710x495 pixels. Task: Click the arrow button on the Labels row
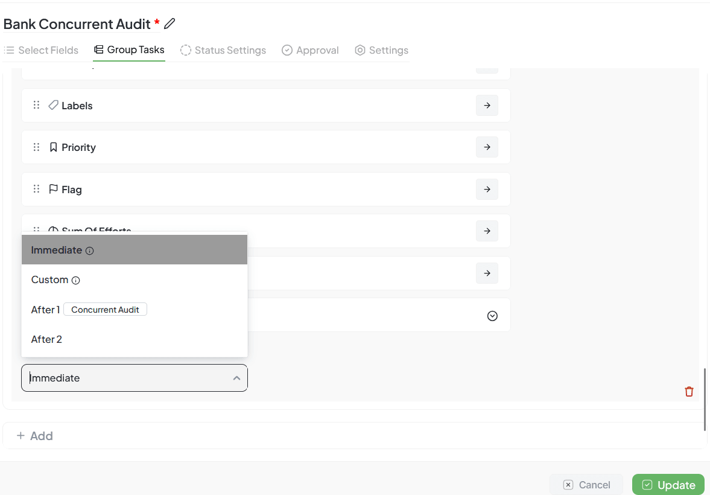click(x=487, y=105)
